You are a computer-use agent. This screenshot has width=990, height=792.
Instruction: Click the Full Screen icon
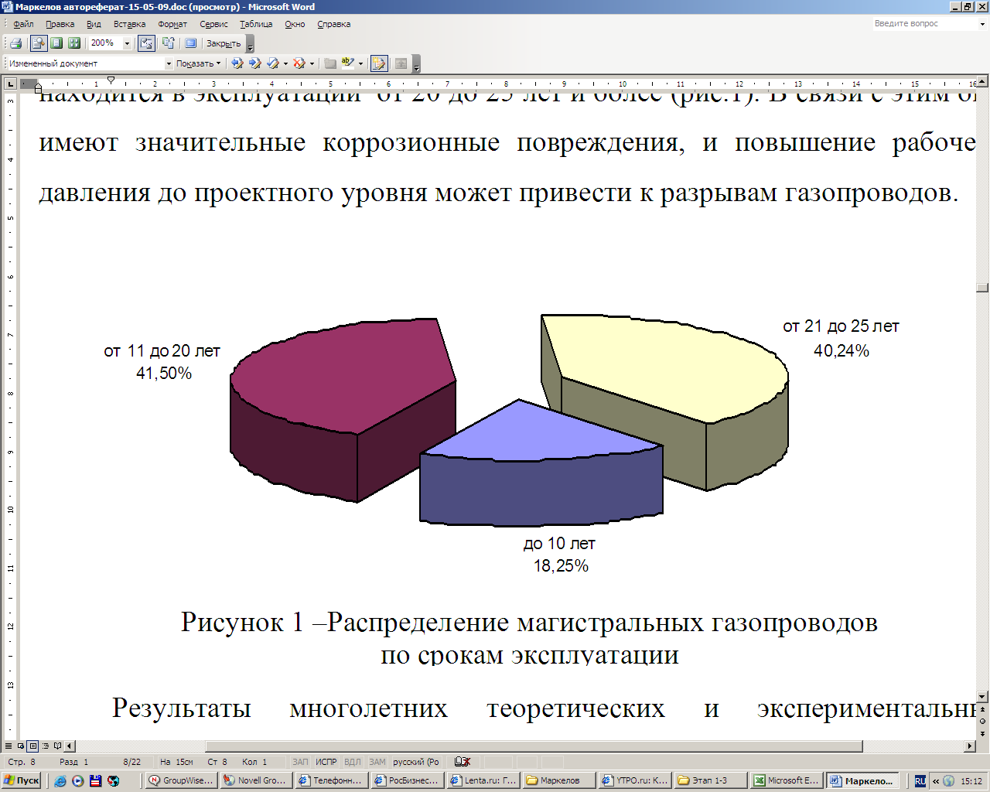pos(191,43)
